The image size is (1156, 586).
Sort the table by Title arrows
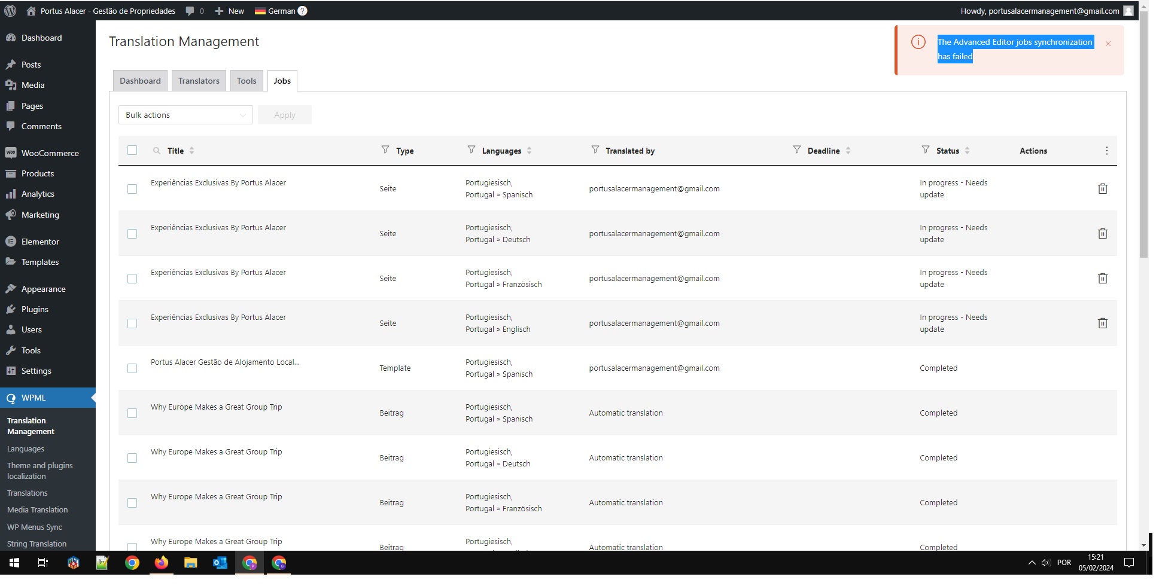(192, 151)
